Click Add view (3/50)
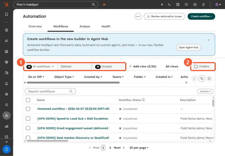 pyautogui.click(x=143, y=66)
